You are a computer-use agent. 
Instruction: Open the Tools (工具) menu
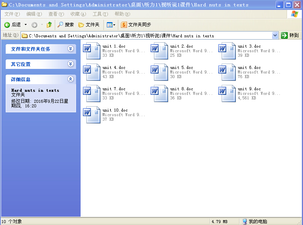[x=100, y=14]
